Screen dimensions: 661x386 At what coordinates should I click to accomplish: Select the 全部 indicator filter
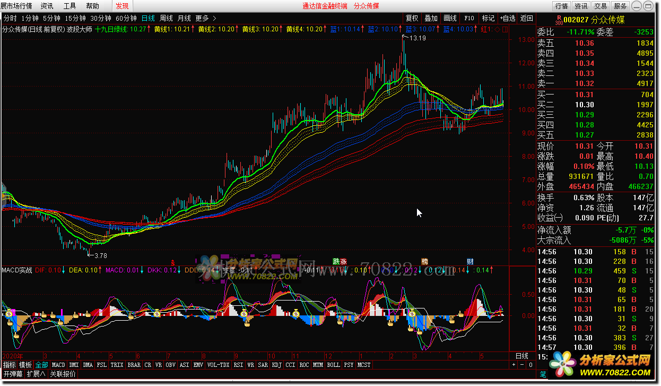42,365
